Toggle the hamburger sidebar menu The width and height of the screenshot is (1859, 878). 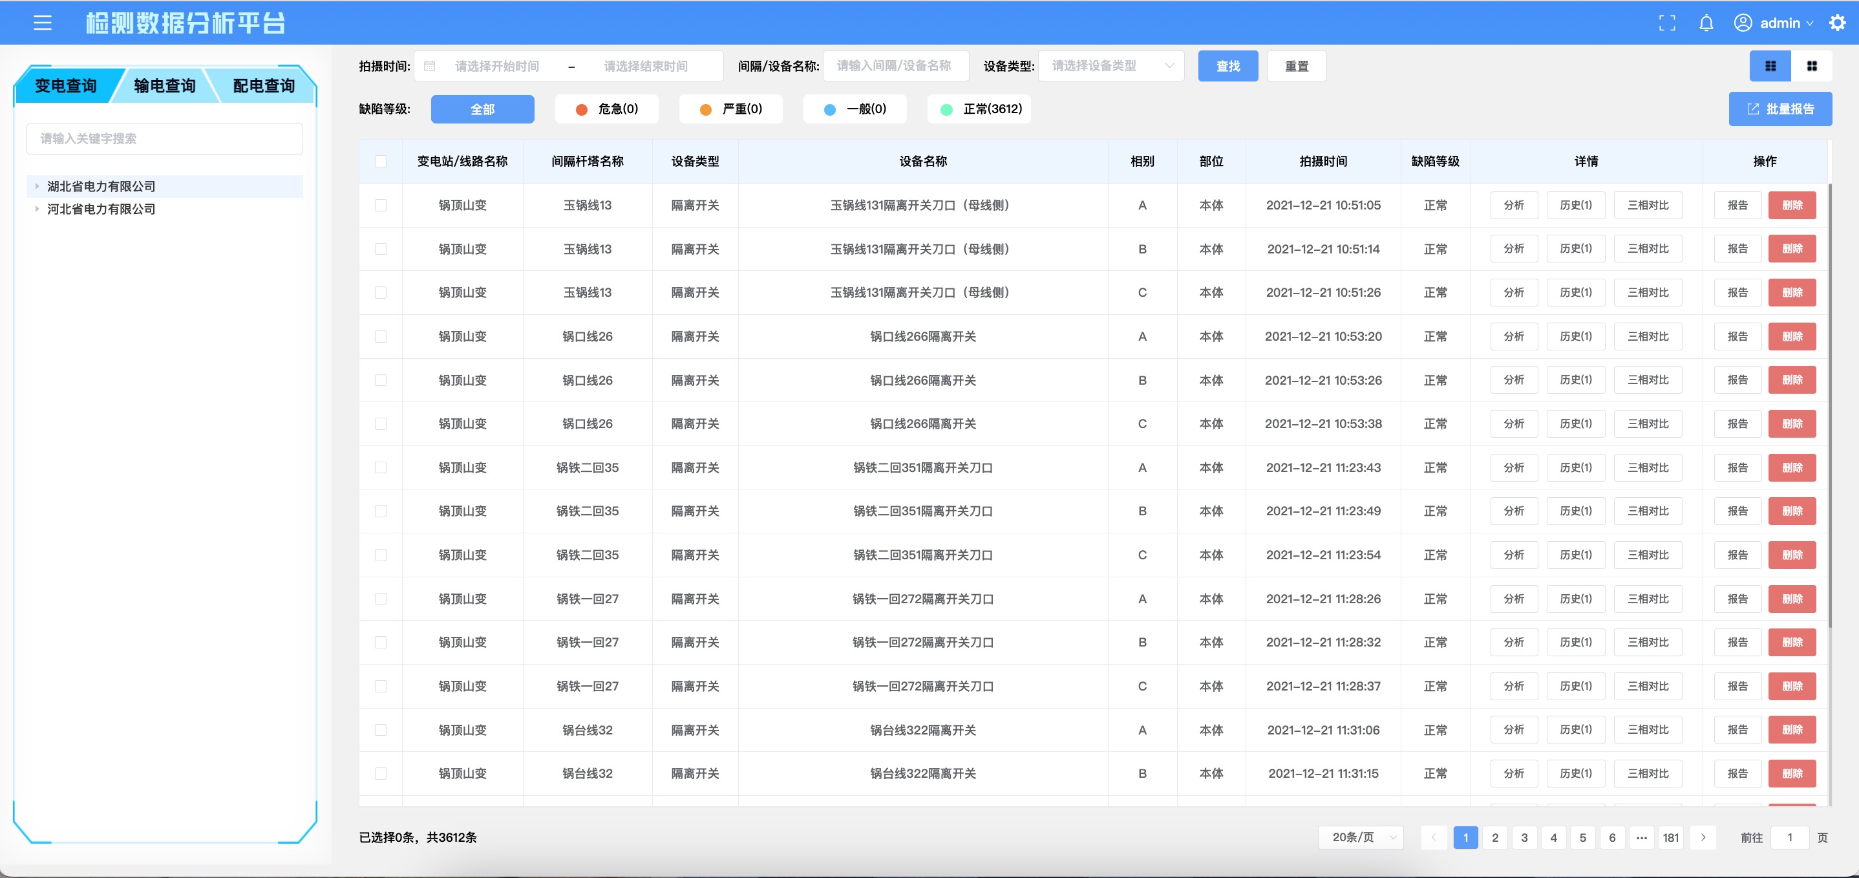43,23
